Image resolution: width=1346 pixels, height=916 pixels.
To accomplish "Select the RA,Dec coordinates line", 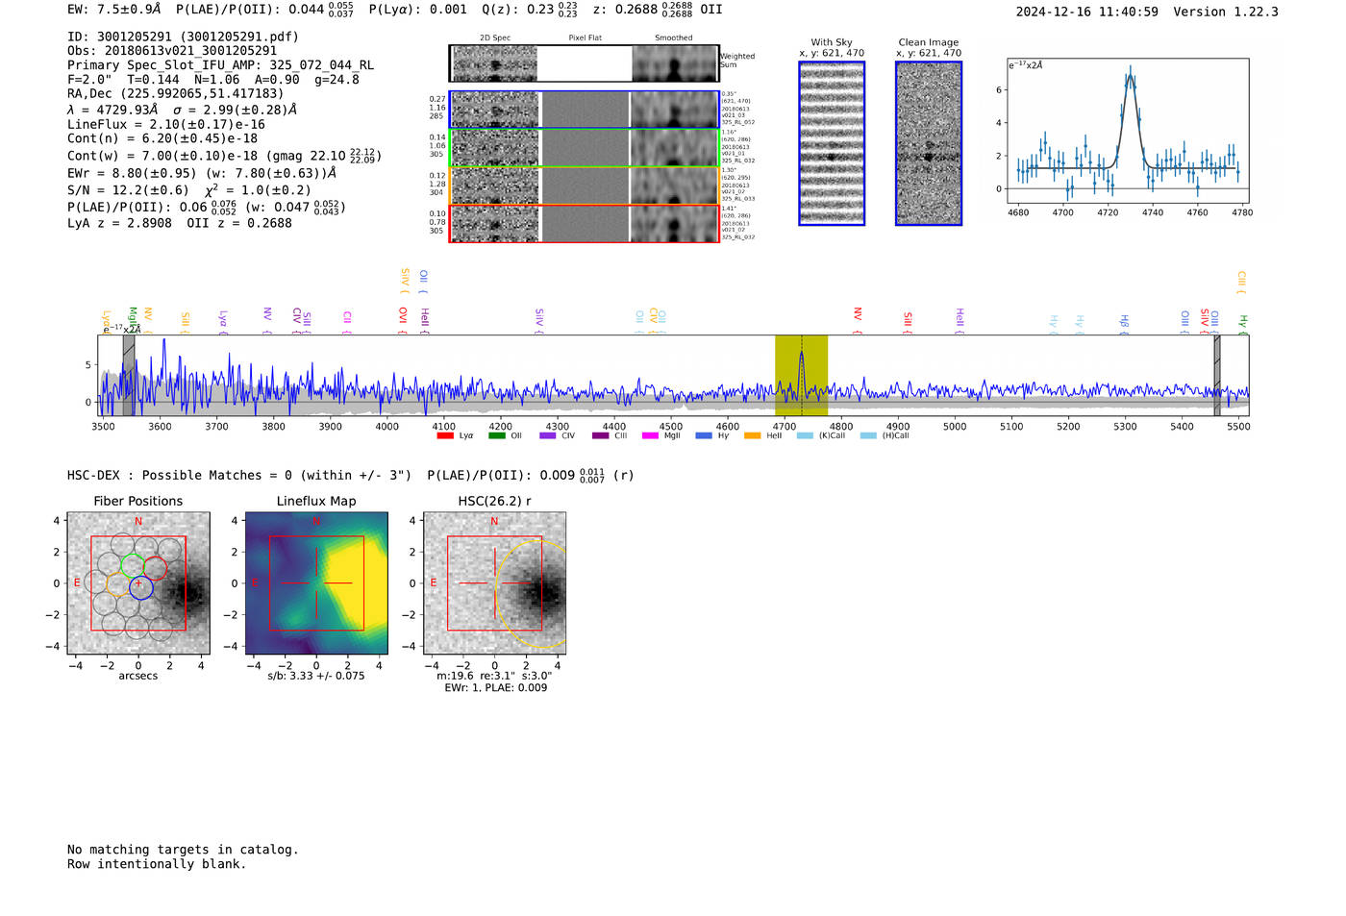I will (x=176, y=94).
